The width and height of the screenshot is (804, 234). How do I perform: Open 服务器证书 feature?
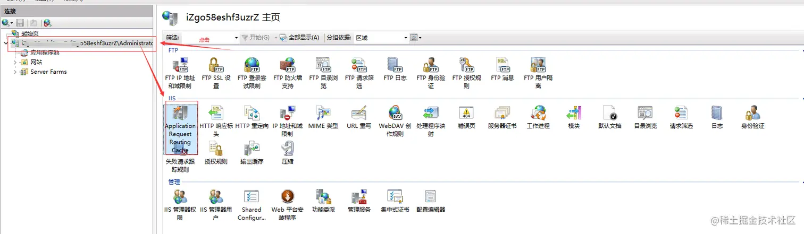(502, 117)
